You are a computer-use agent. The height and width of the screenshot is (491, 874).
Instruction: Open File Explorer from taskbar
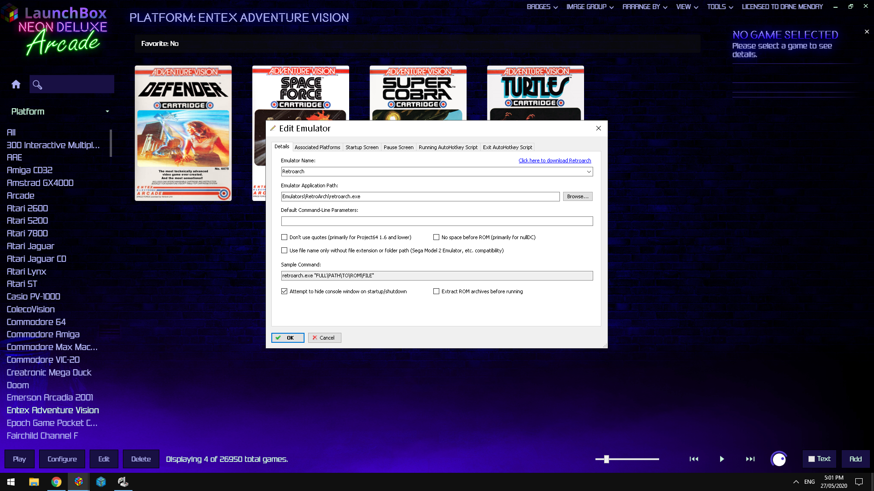34,482
